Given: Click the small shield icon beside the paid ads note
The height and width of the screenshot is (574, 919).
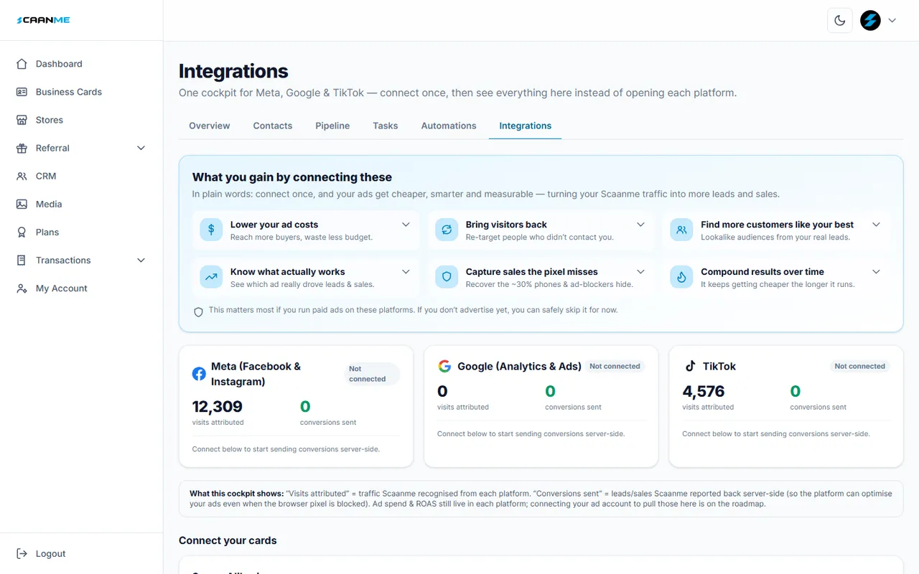Looking at the screenshot, I should coord(199,312).
